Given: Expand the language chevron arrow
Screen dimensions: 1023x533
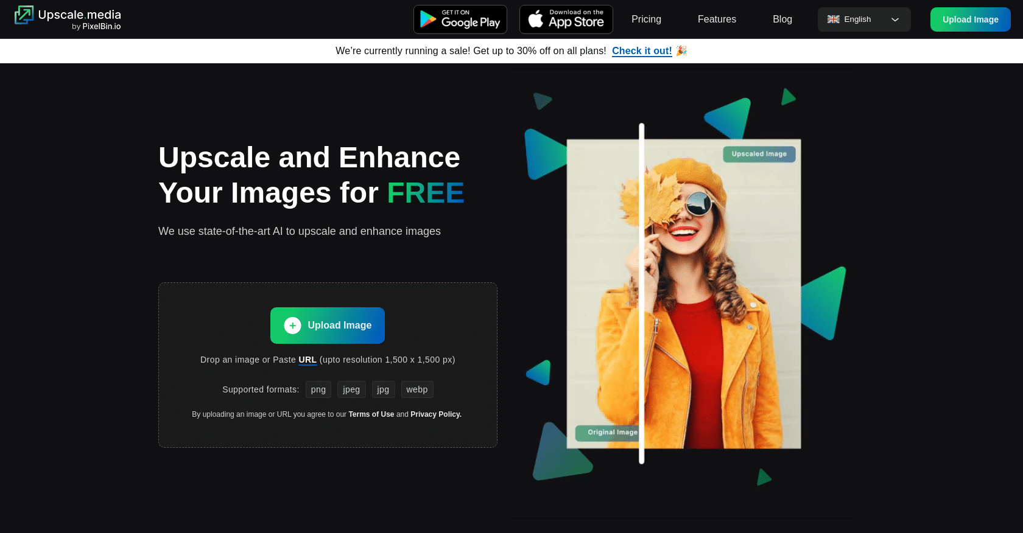Looking at the screenshot, I should coord(895,19).
